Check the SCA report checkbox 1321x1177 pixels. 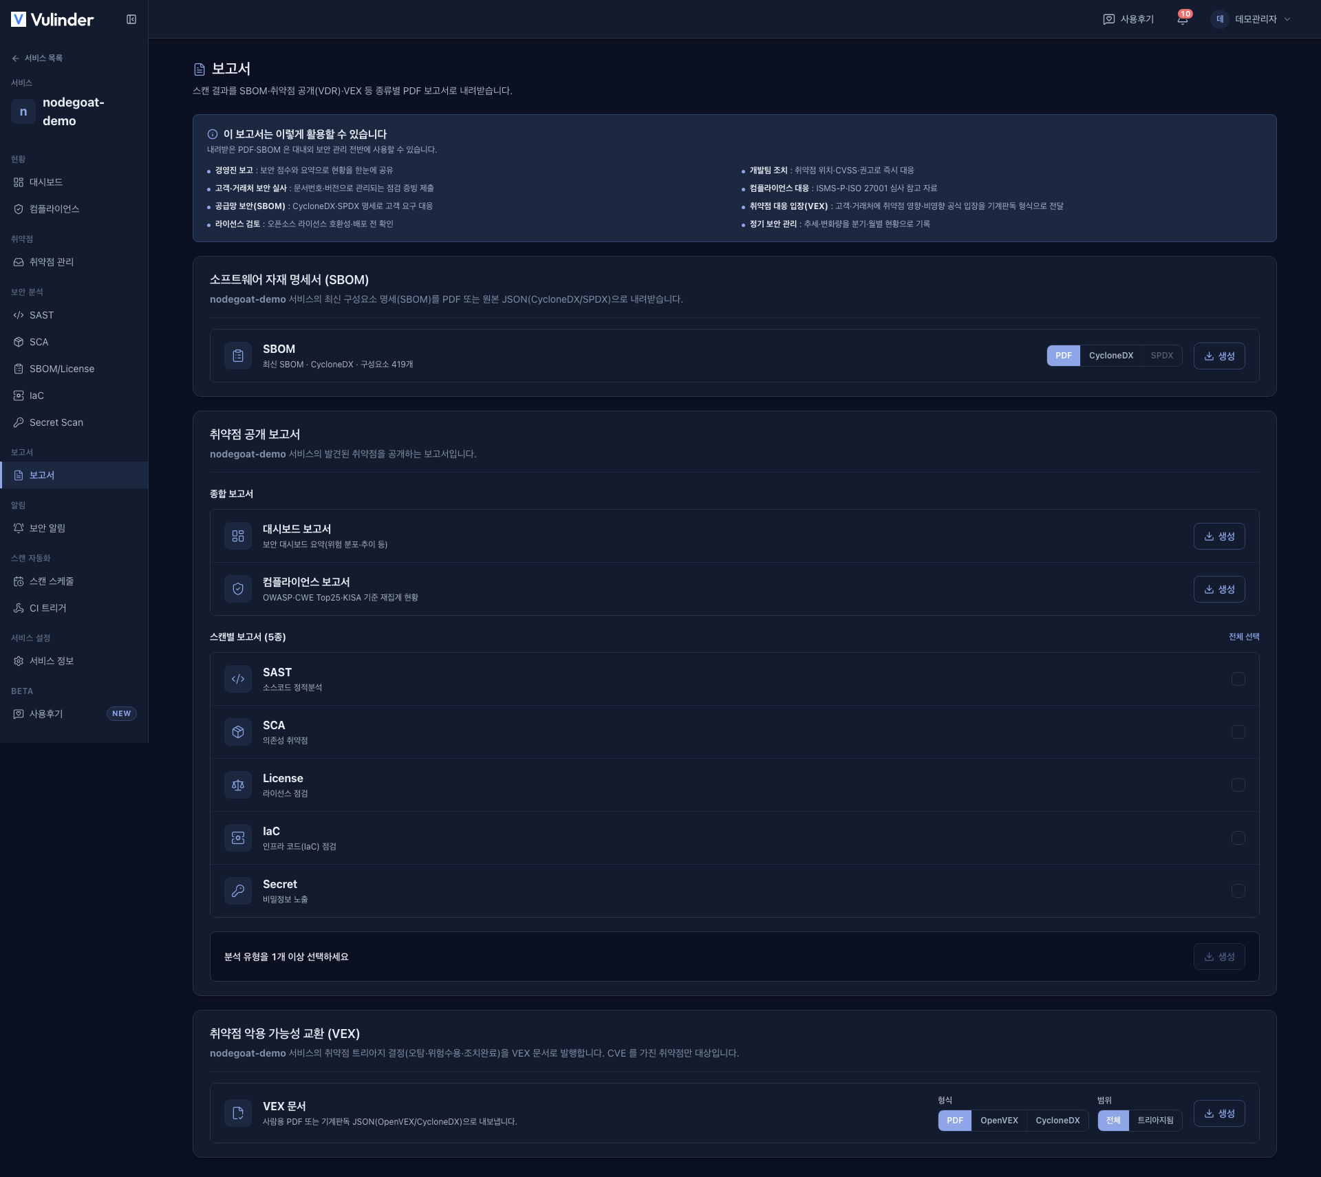[x=1238, y=732]
